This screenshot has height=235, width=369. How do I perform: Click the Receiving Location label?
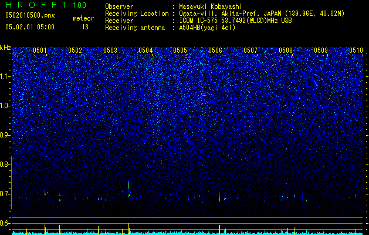point(137,14)
